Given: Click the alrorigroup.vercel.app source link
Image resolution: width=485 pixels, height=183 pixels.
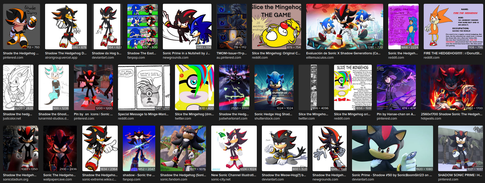Looking at the screenshot, I should point(61,58).
